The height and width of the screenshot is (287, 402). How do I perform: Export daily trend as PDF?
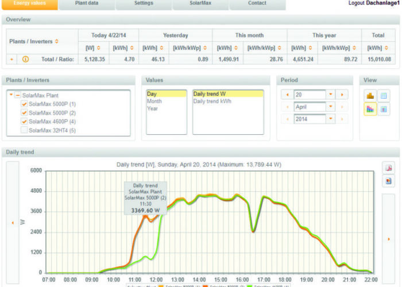pos(388,168)
